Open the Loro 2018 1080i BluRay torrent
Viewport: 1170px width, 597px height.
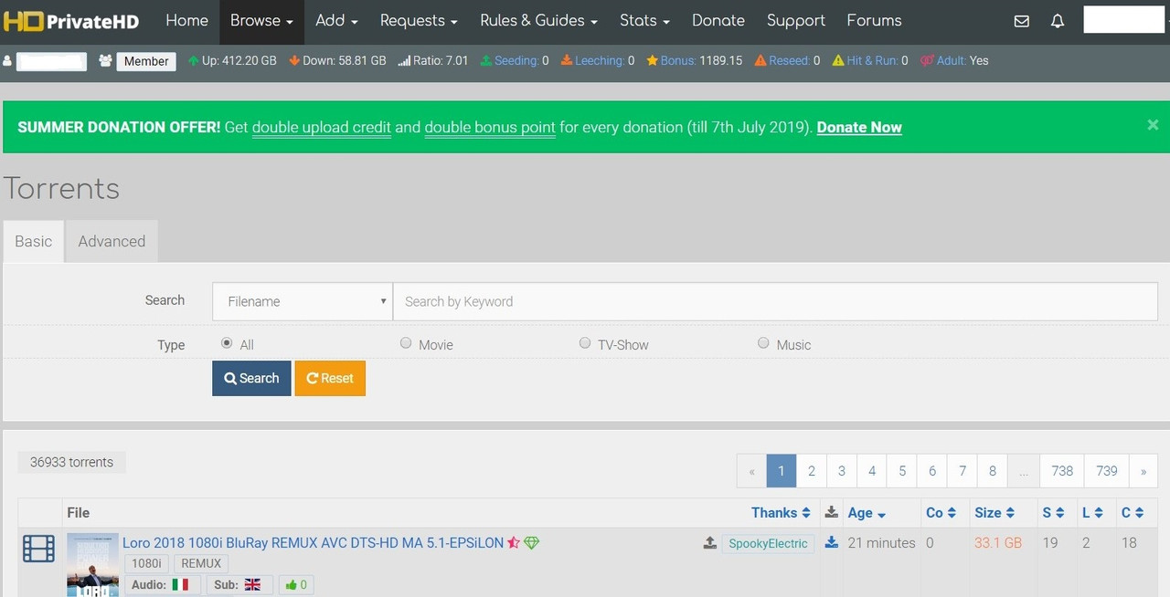(313, 542)
